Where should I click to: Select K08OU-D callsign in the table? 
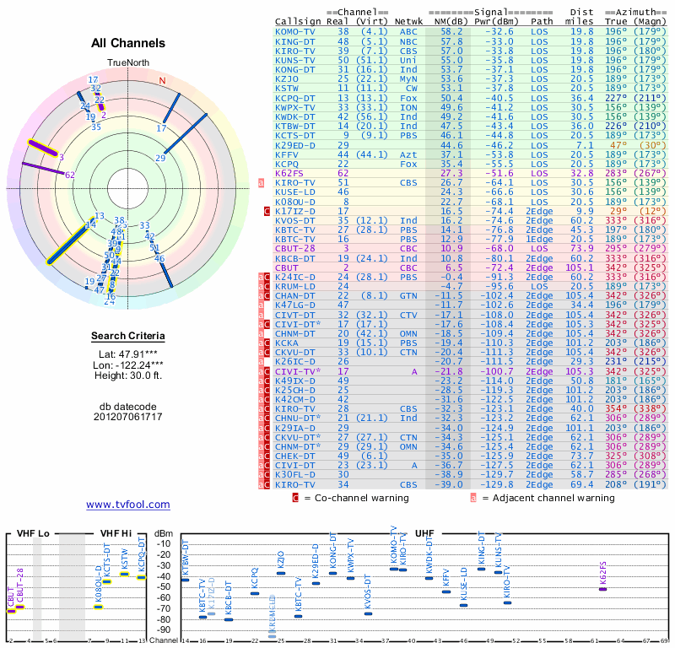point(294,202)
